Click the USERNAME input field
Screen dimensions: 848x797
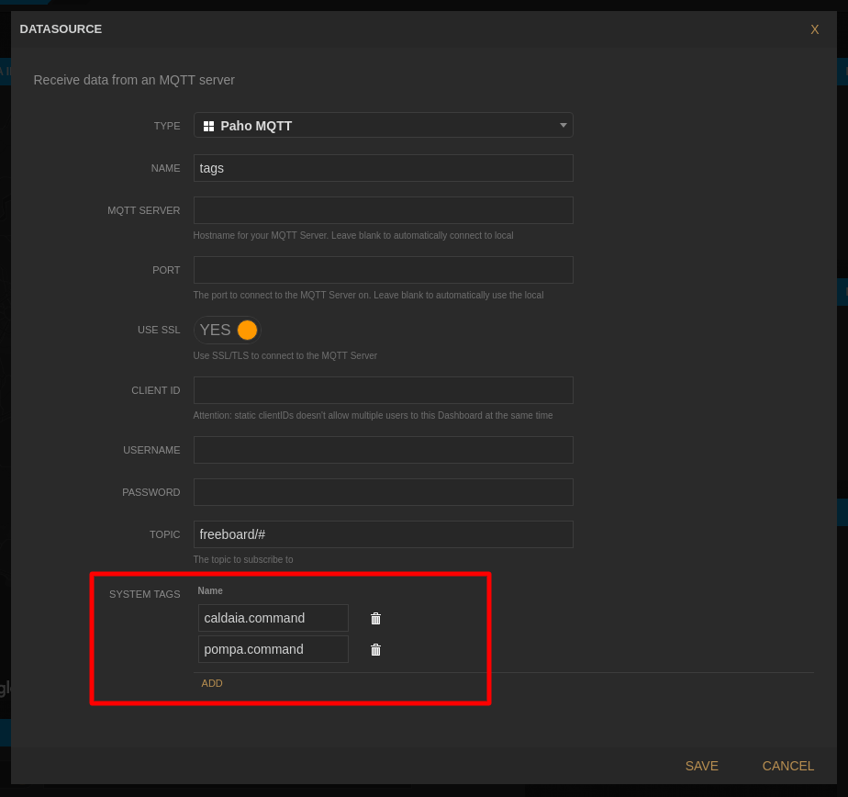[383, 450]
